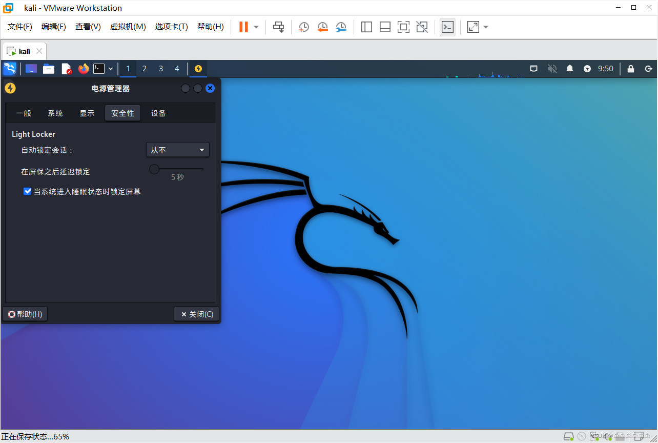This screenshot has width=658, height=443.
Task: Click the power manager tray icon
Action: click(x=587, y=68)
